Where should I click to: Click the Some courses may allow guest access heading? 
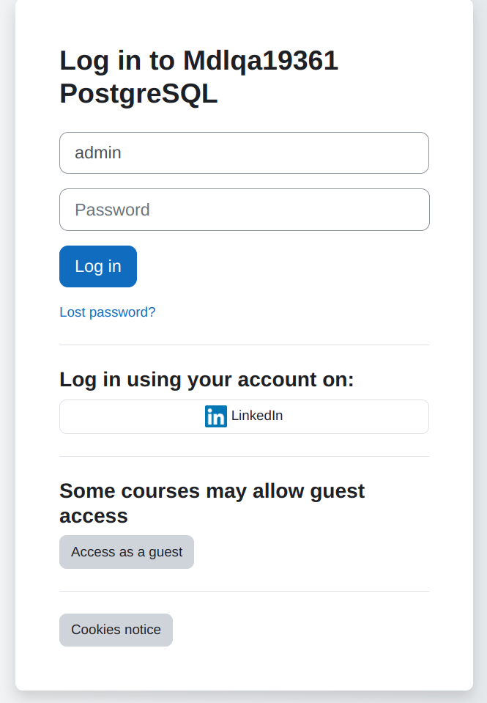[x=212, y=503]
